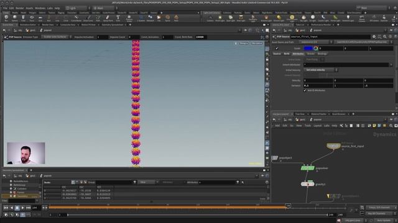Open the View dropdown in geometry spreadsheet
This screenshot has height=223, width=398.
pyautogui.click(x=148, y=182)
